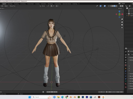Open the Tool properties tab
133x99 pixels.
[x=126, y=52]
